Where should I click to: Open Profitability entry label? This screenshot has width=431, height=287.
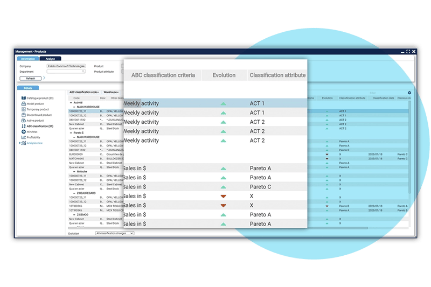(33, 137)
